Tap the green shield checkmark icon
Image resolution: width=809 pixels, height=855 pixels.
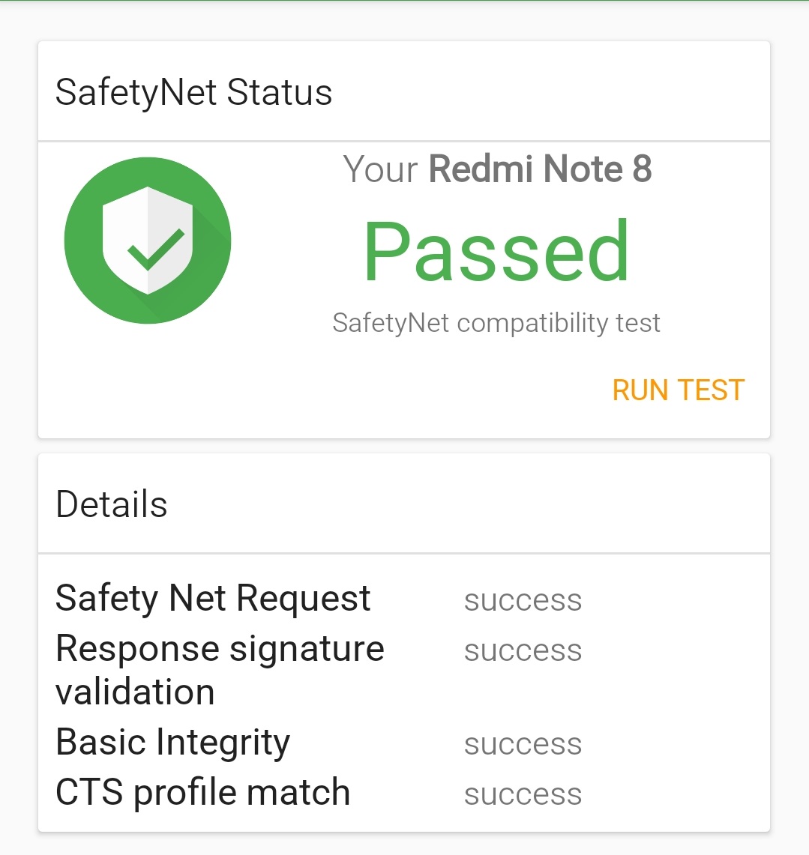(x=148, y=241)
